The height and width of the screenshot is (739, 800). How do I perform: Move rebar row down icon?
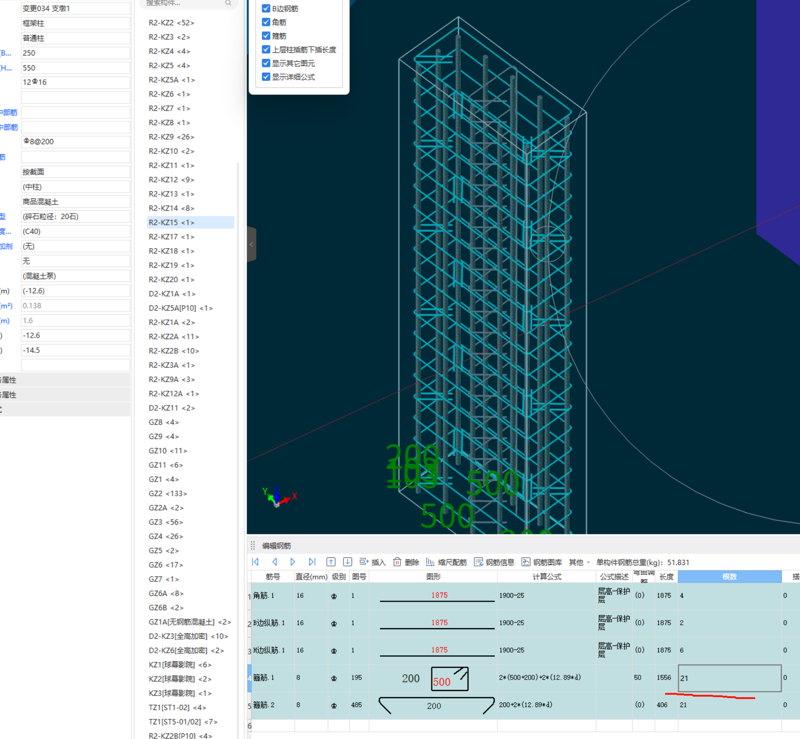348,562
